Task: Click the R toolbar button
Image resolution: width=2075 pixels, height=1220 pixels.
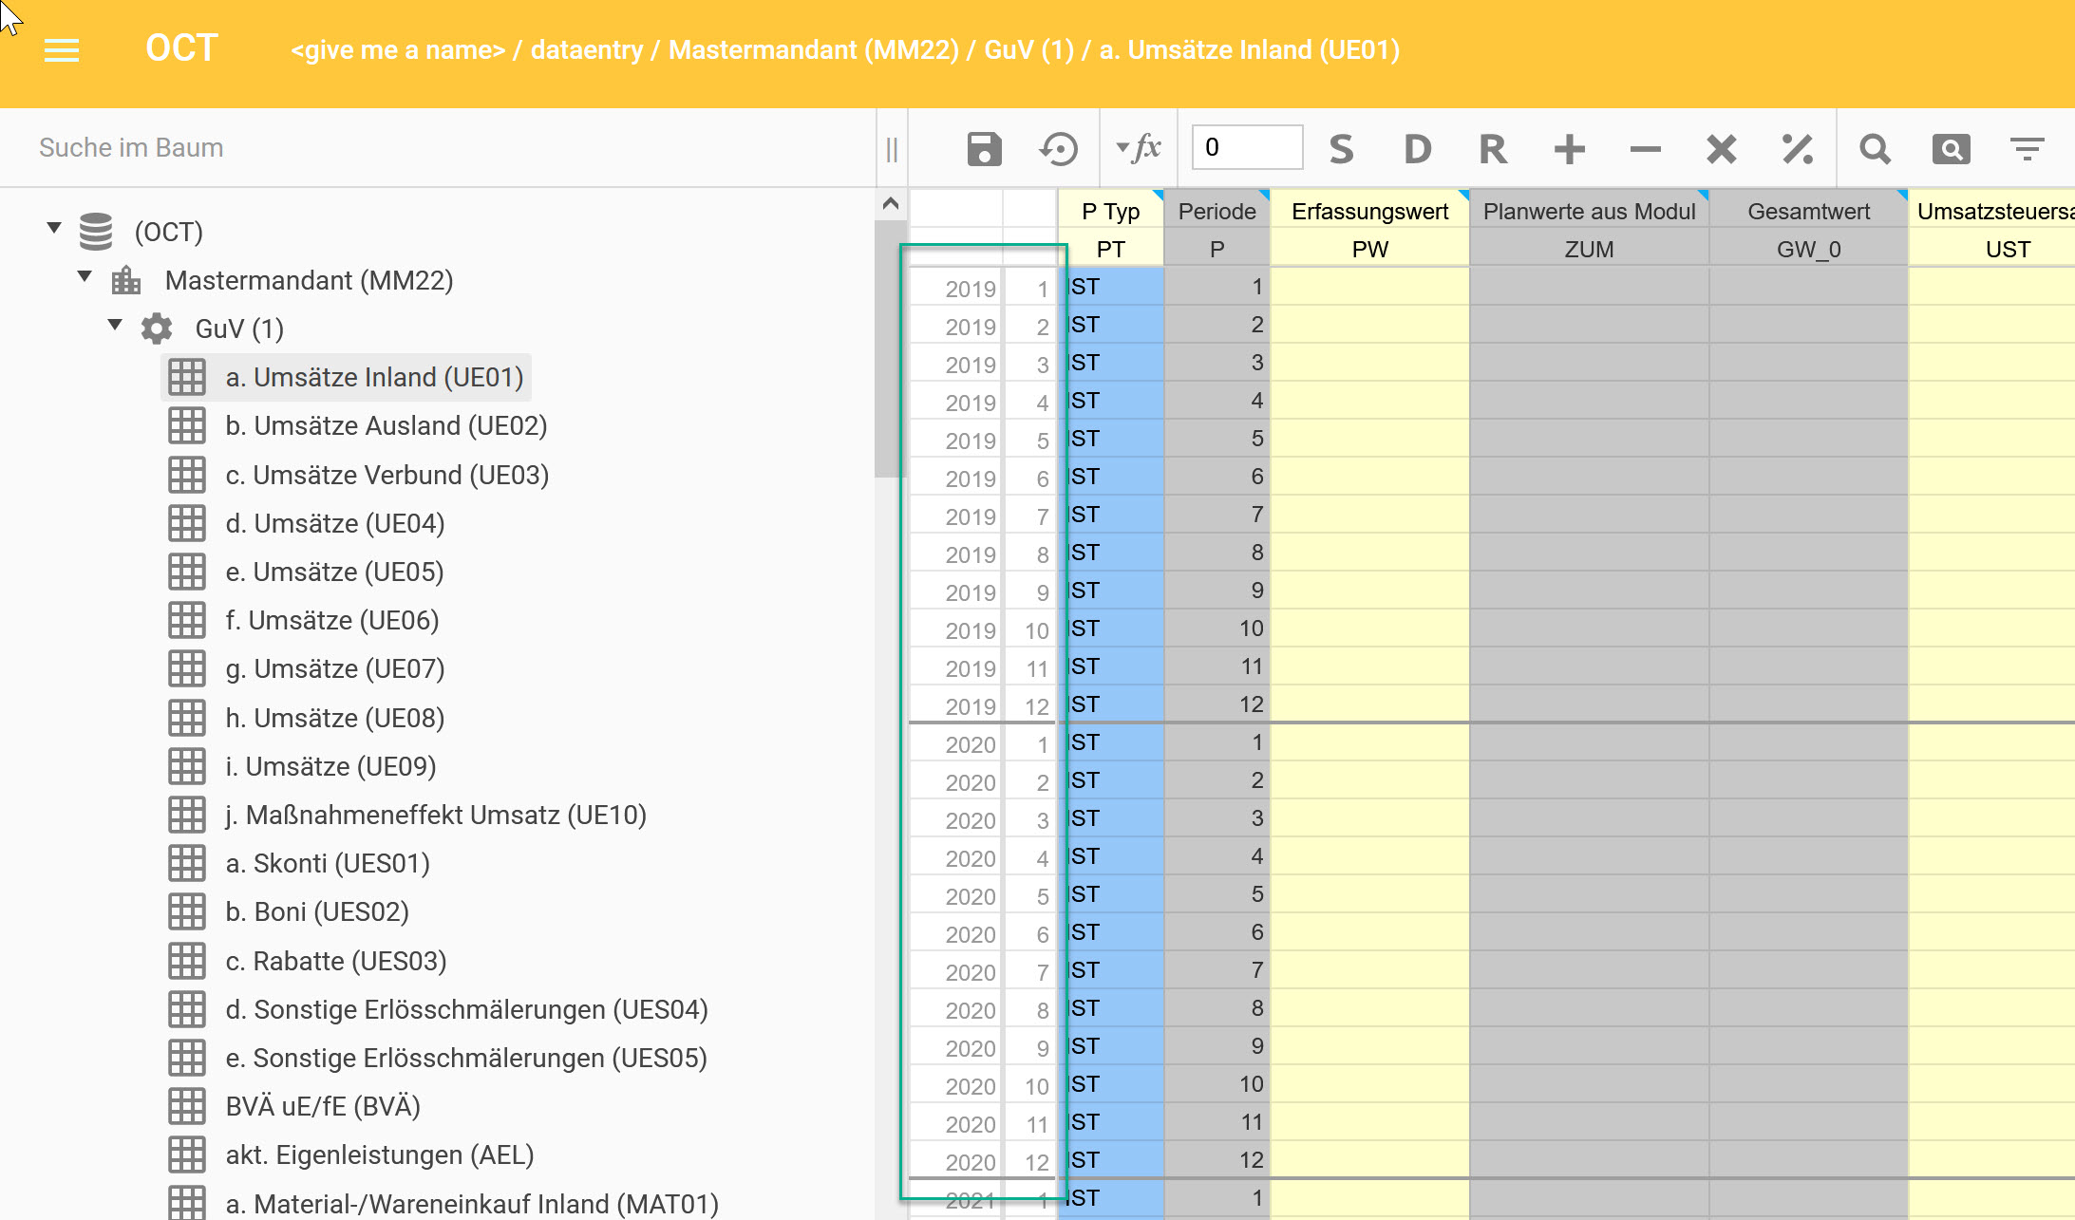Action: point(1493,149)
